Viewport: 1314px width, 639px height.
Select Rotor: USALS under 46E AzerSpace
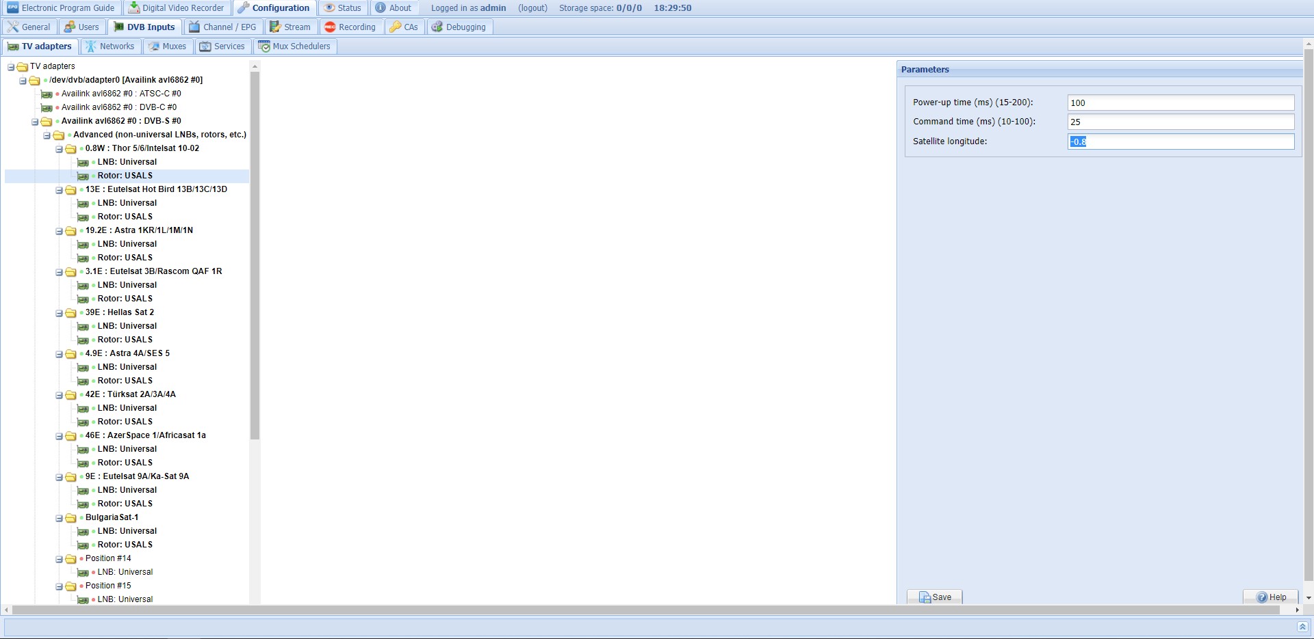(x=125, y=463)
